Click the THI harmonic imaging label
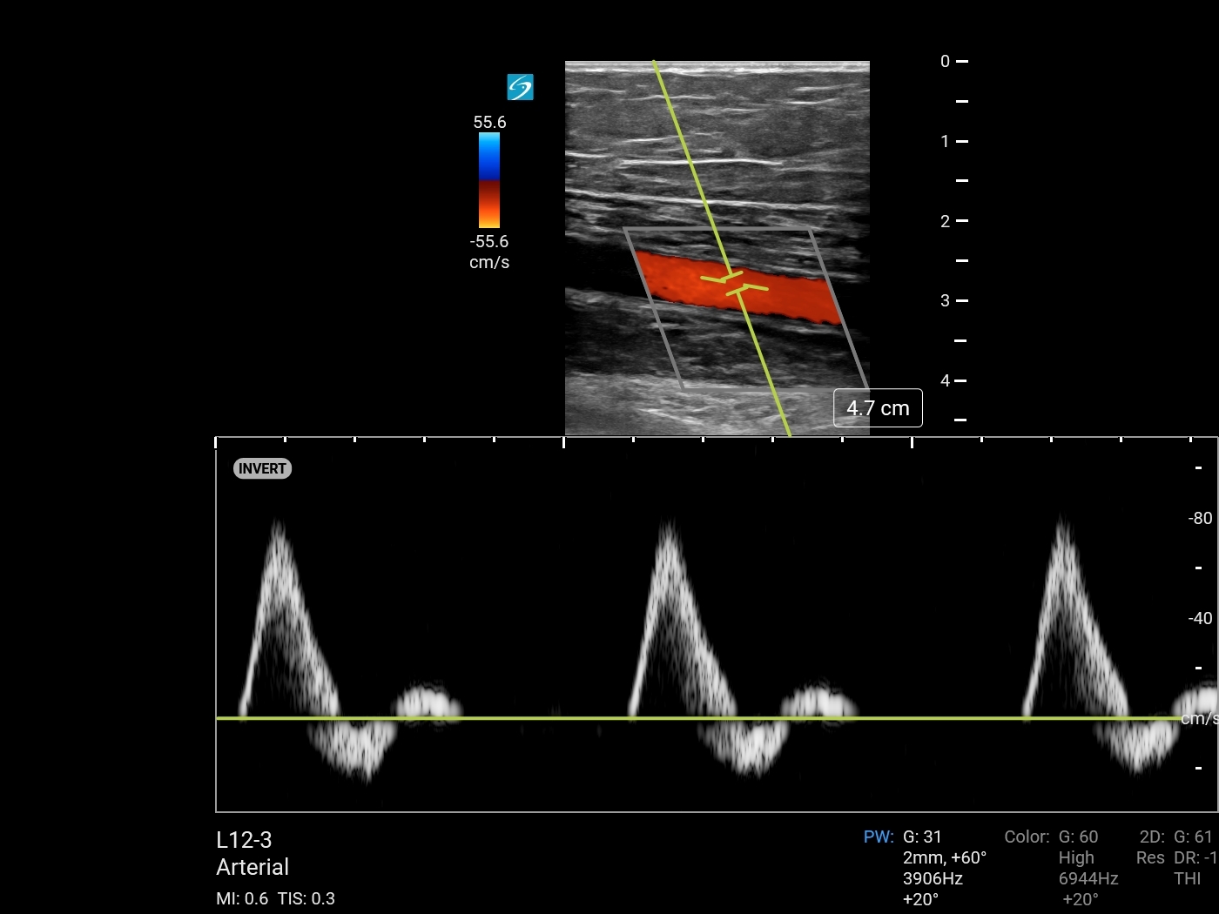 [1187, 878]
